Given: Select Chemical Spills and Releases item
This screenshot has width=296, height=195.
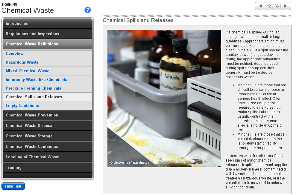Looking at the screenshot, I should point(34,97).
